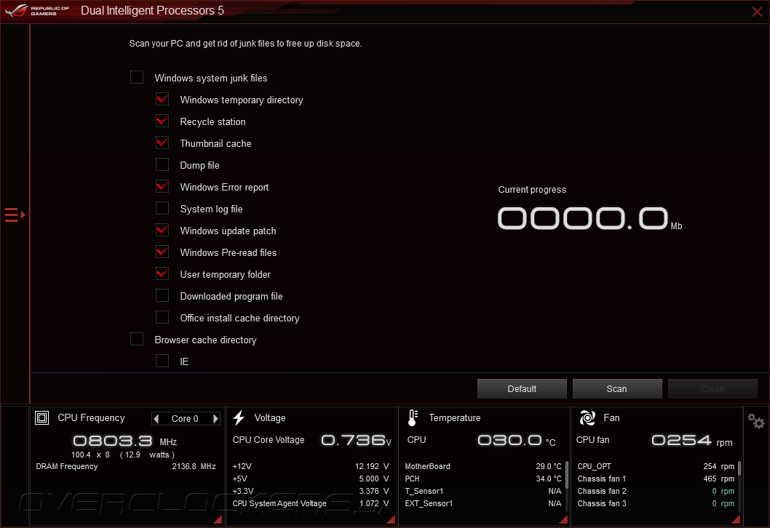Uncheck Thumbnail cache checkbox
Image resolution: width=770 pixels, height=528 pixels.
pos(162,143)
